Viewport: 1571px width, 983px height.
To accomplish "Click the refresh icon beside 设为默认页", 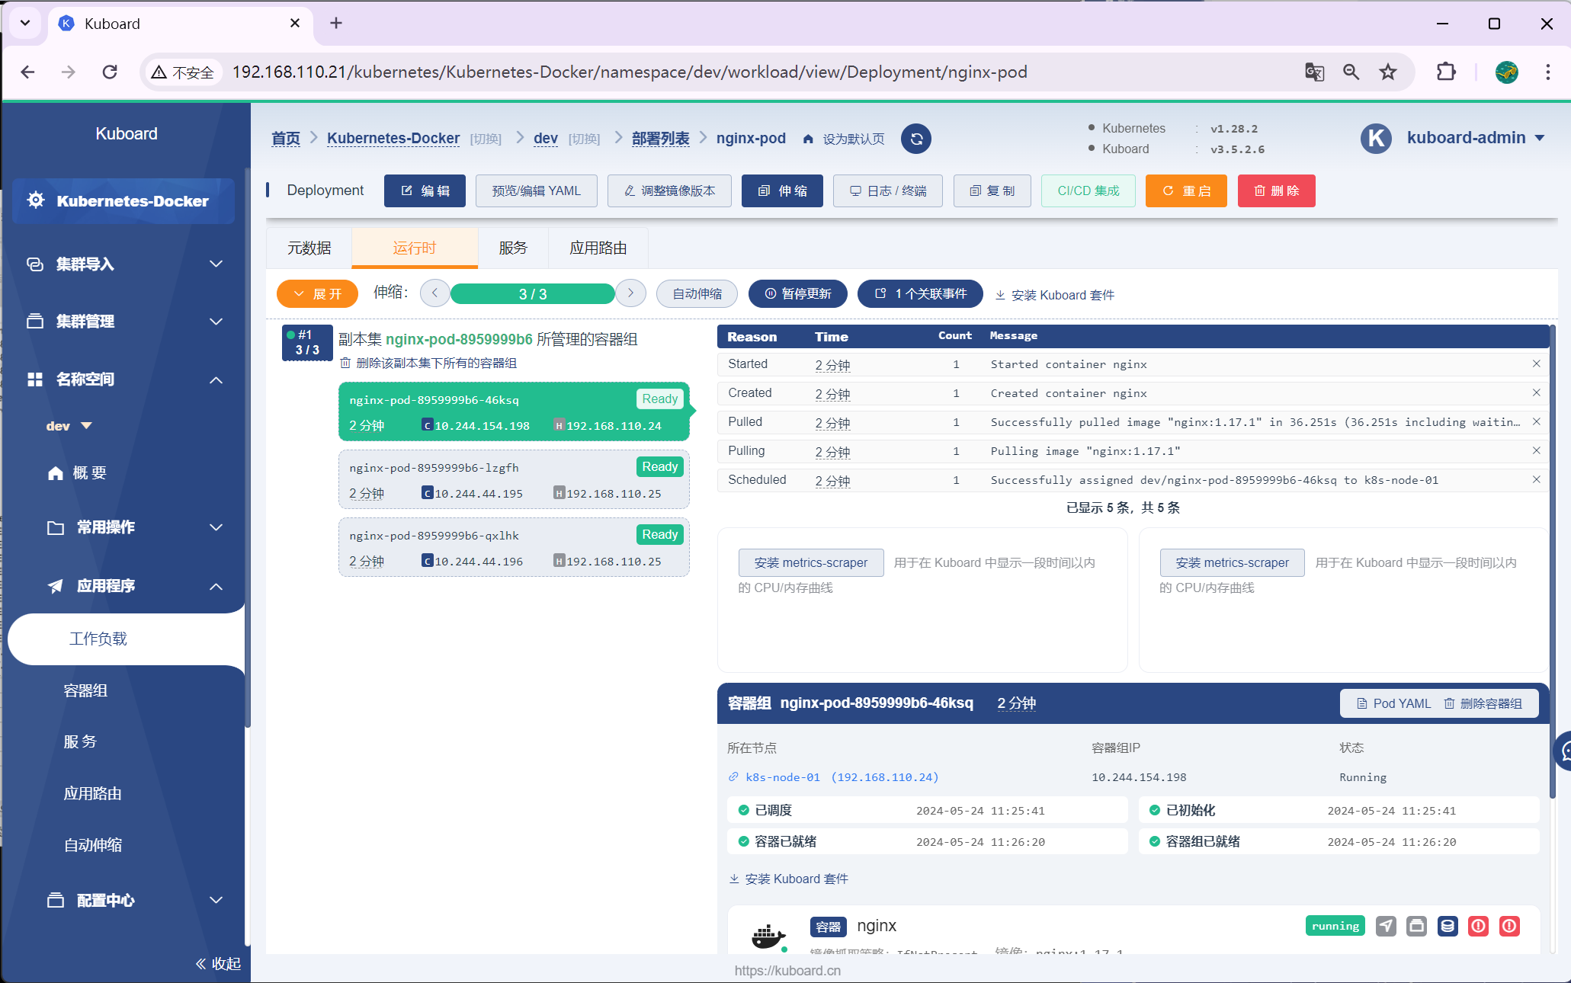I will point(916,139).
